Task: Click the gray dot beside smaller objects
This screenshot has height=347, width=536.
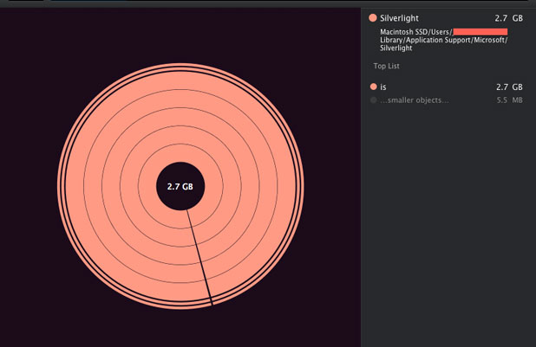Action: click(x=373, y=100)
